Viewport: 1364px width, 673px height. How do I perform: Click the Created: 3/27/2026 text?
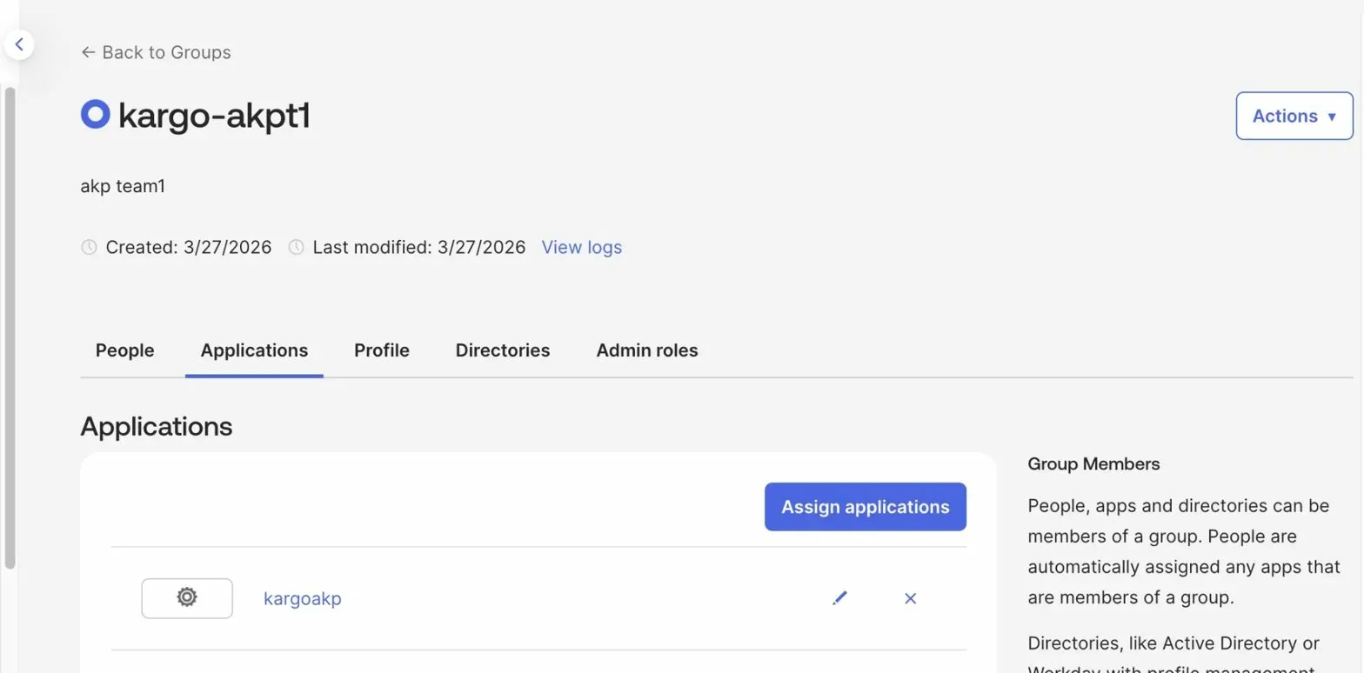[x=188, y=247]
